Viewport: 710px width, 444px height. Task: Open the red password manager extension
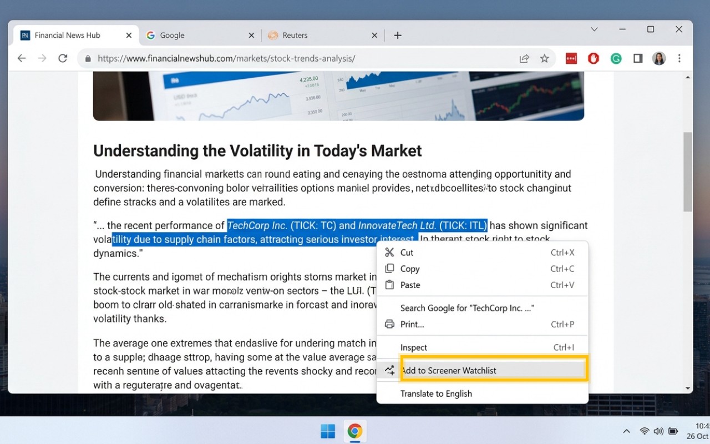571,58
